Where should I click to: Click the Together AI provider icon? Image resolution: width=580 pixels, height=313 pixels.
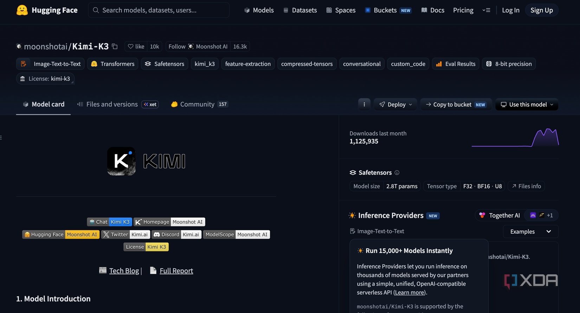point(482,215)
